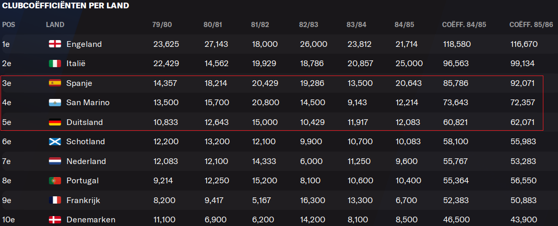Sort by COËFF. 85/86 column header
Screen dimensions: 558x226
[x=531, y=25]
